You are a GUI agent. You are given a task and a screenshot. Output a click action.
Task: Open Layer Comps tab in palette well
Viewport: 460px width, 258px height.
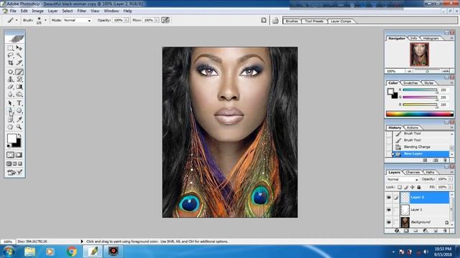(x=341, y=21)
